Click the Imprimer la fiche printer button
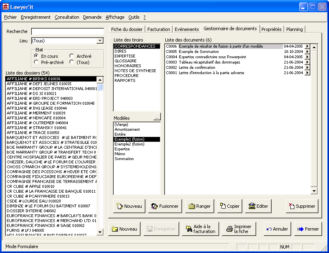Image resolution: width=329 pixels, height=253 pixels. 239,229
